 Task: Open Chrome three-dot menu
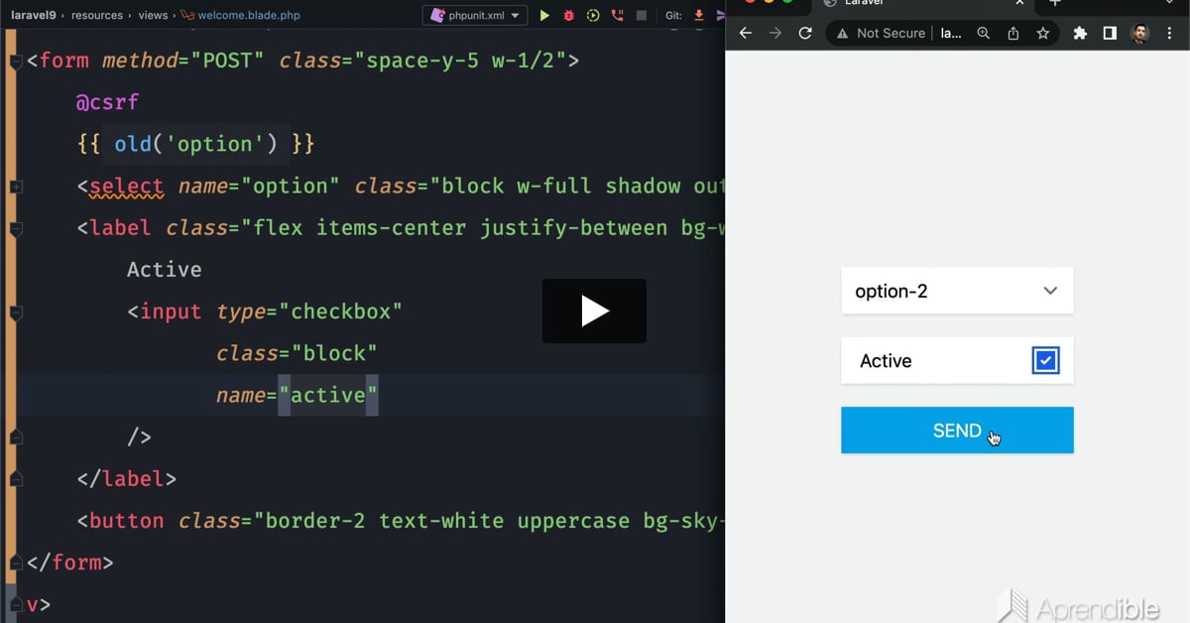pyautogui.click(x=1170, y=33)
